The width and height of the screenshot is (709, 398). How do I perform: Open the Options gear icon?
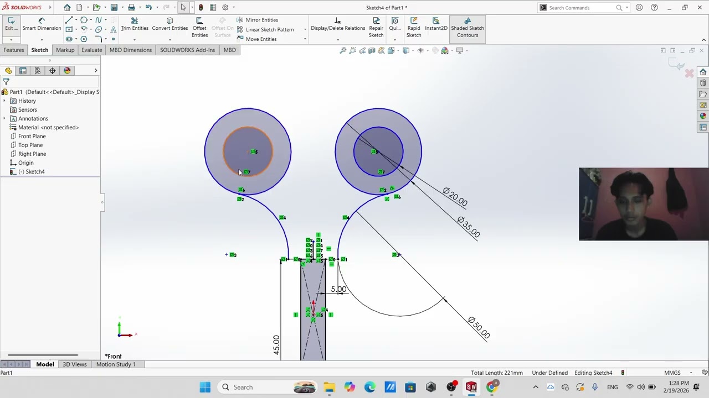[x=225, y=7]
